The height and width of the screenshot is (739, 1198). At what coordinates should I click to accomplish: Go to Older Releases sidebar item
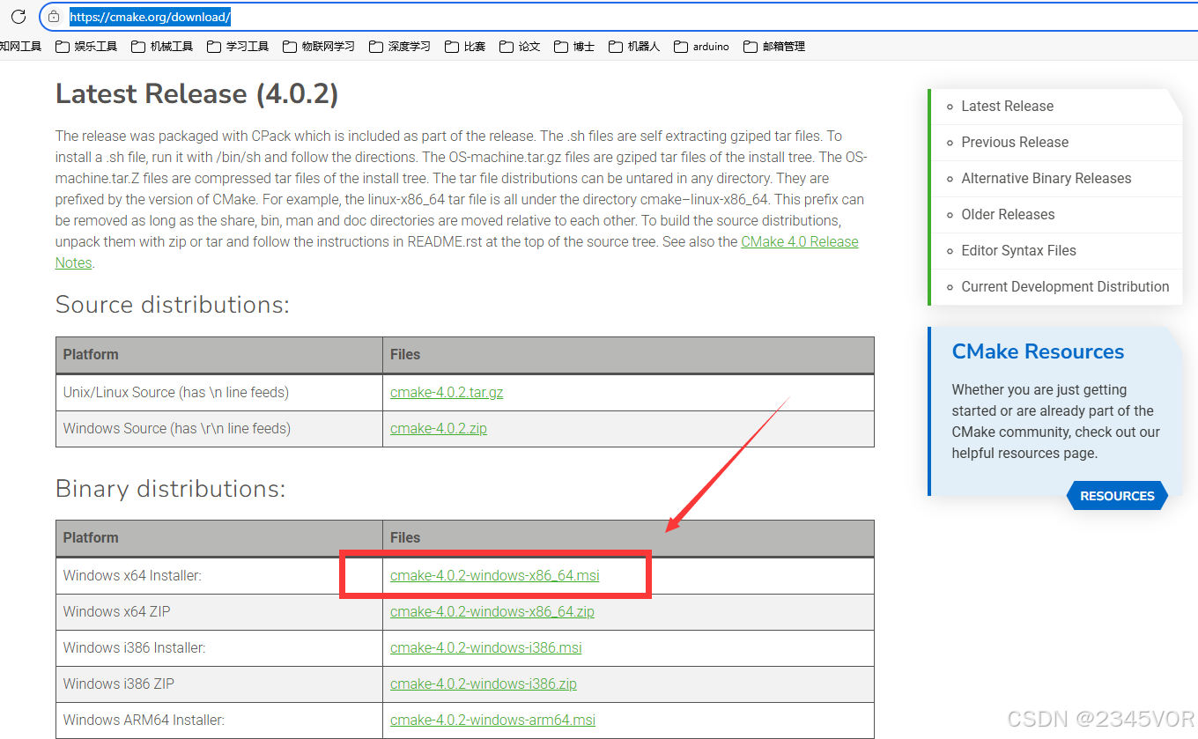[x=1008, y=214]
